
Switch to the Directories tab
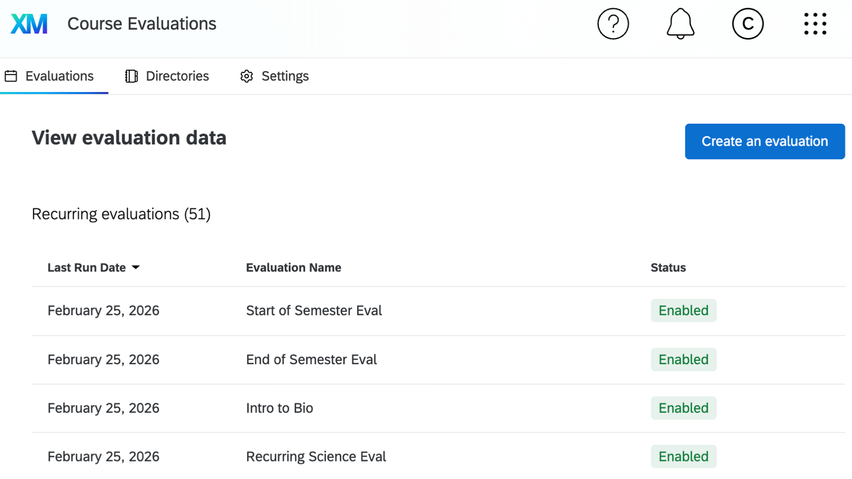click(177, 76)
